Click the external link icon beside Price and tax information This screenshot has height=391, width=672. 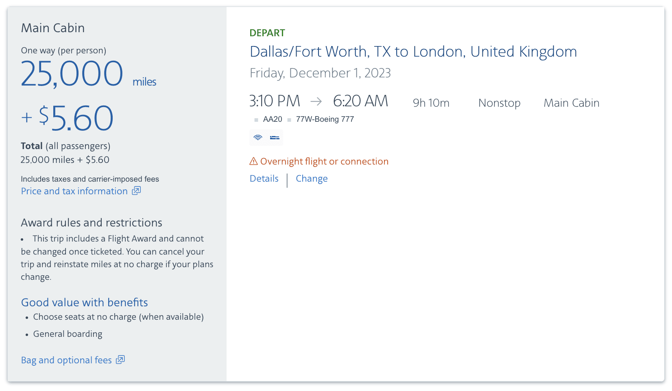(136, 190)
